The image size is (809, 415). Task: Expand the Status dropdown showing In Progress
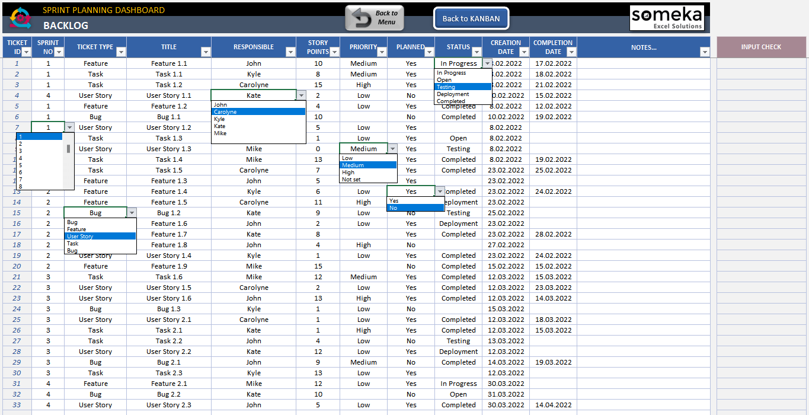487,63
